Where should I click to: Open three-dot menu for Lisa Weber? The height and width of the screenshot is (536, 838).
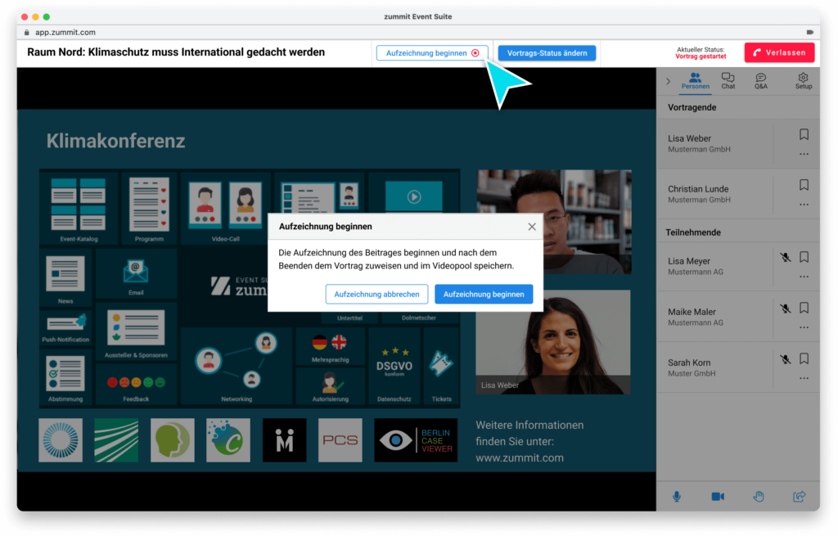click(804, 154)
